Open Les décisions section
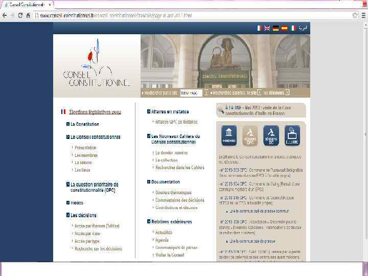Viewport: 368px width, 276px height. pos(83,215)
